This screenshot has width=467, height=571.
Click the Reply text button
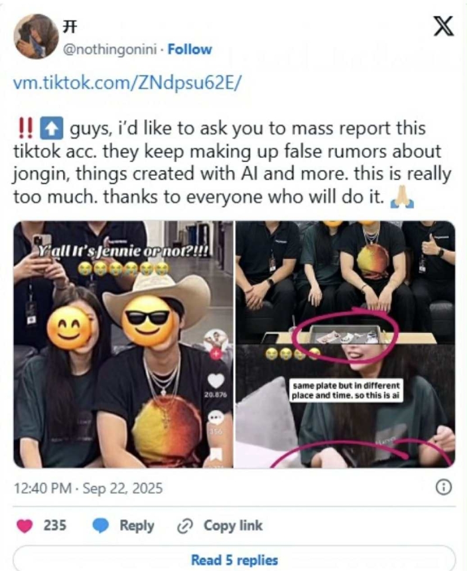[x=137, y=526]
